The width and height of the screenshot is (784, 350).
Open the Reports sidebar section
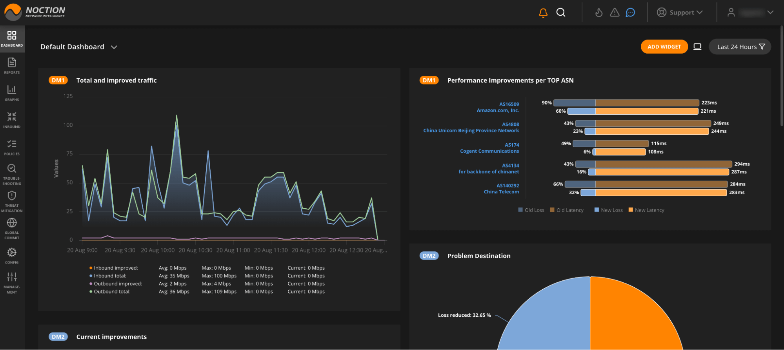tap(12, 66)
